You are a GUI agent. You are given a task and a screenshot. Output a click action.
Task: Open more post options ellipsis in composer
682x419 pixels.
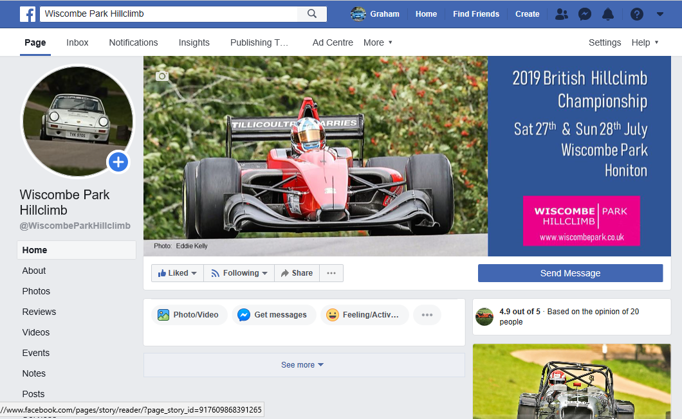[427, 315]
